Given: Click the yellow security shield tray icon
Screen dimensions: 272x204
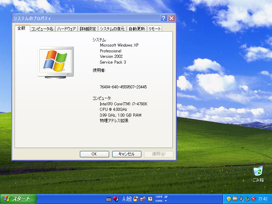Looking at the screenshot, I should point(229,199).
